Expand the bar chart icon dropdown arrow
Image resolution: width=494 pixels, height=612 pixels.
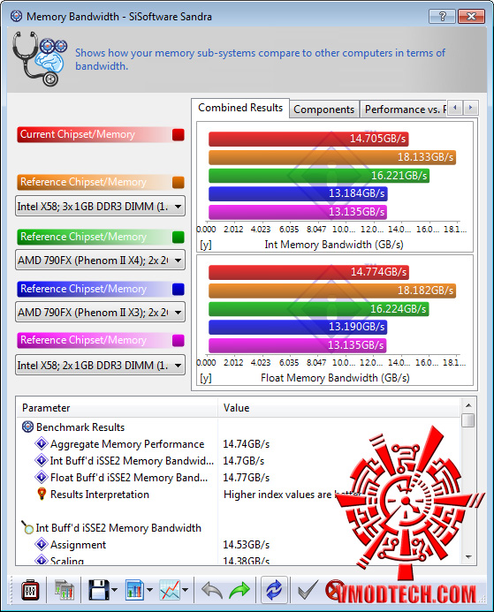149,590
